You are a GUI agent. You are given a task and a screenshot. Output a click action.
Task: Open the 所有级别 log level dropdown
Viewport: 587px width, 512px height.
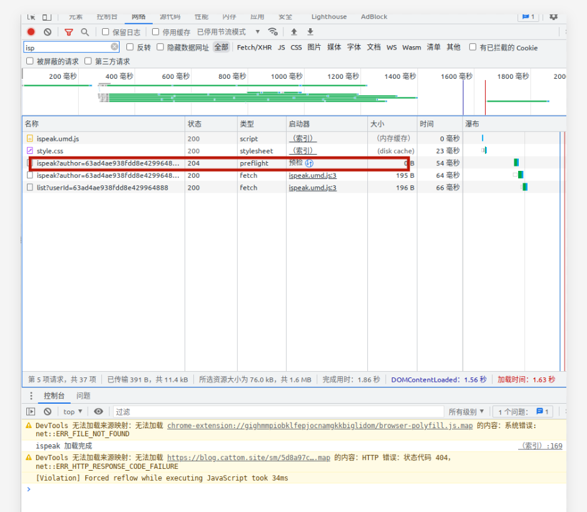tap(466, 411)
